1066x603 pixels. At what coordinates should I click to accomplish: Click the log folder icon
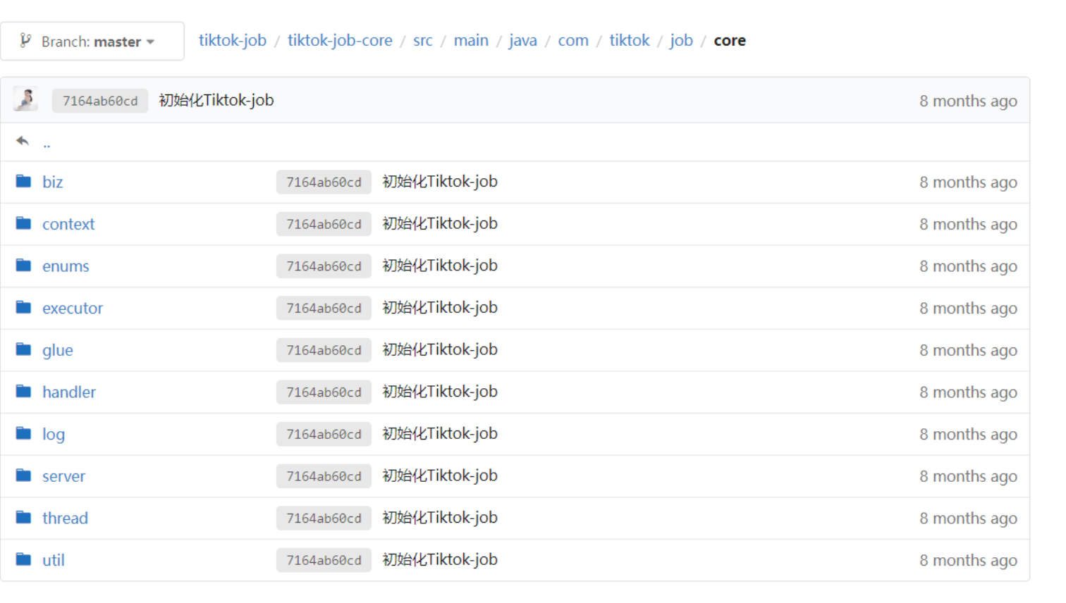[x=24, y=434]
